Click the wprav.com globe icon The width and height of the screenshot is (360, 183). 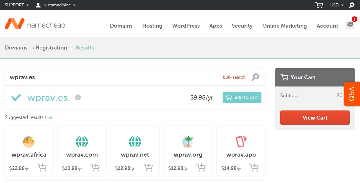pos(82,142)
